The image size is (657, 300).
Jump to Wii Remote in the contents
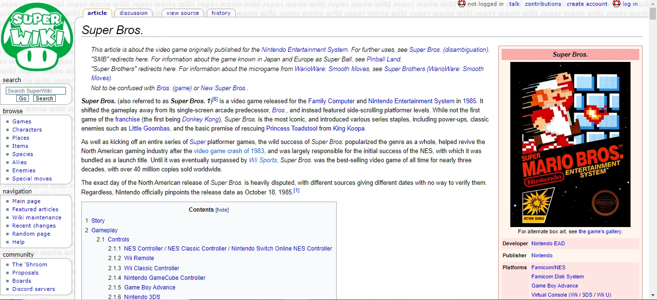(139, 258)
